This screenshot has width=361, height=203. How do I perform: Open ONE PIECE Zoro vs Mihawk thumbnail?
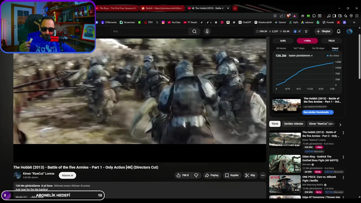tap(285, 184)
